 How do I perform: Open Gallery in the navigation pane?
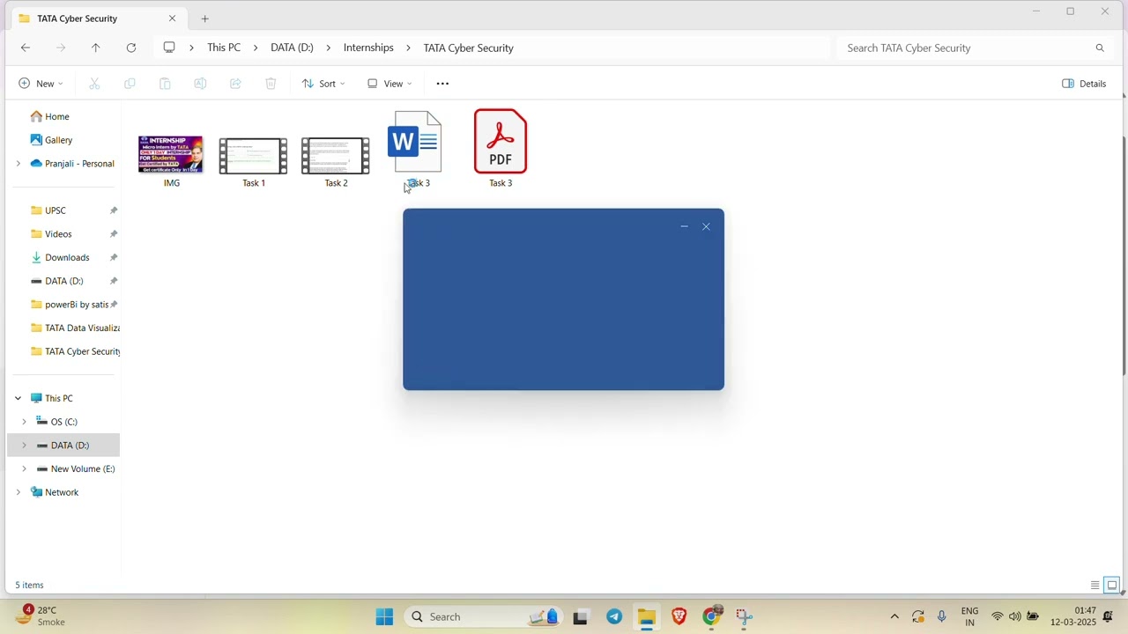[51, 140]
